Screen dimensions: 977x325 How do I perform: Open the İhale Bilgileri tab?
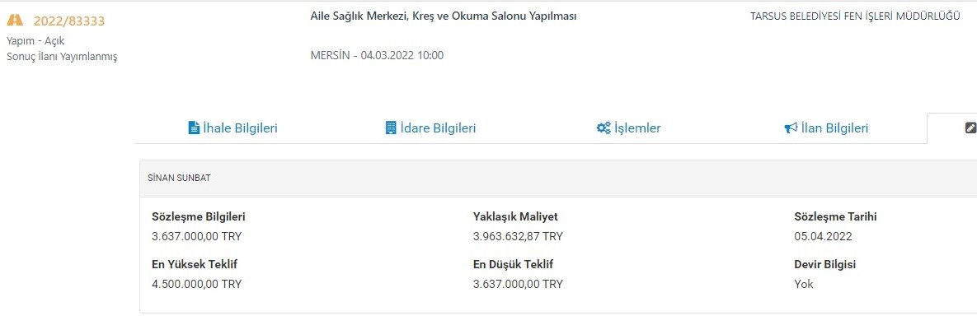coord(233,128)
